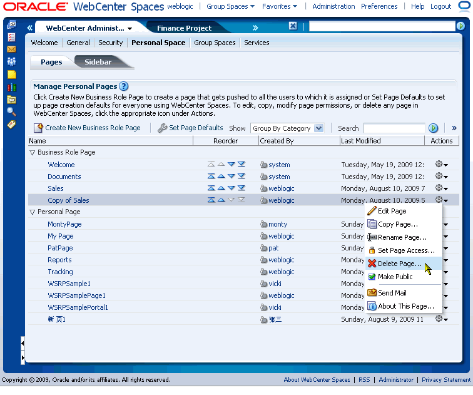Select Delete Page in context menu
This screenshot has width=473, height=395.
click(x=404, y=264)
